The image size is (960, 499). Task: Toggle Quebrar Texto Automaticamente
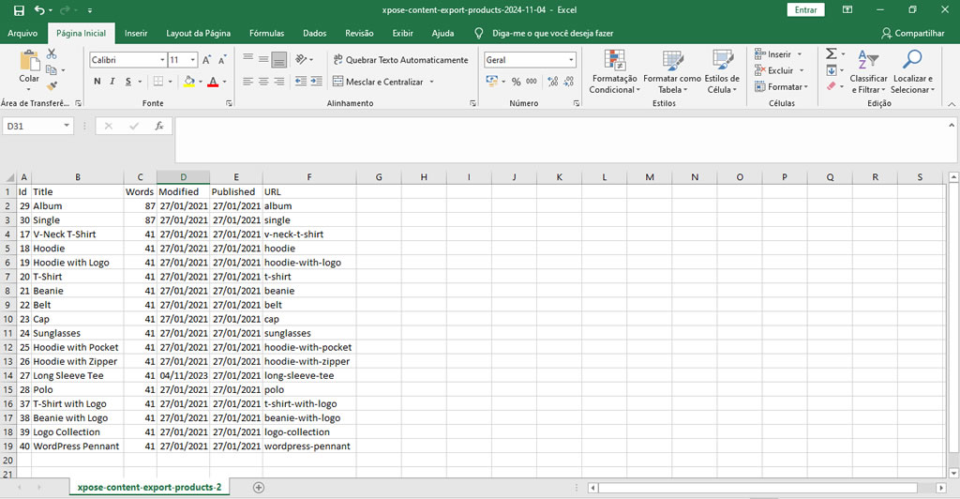[x=399, y=60]
